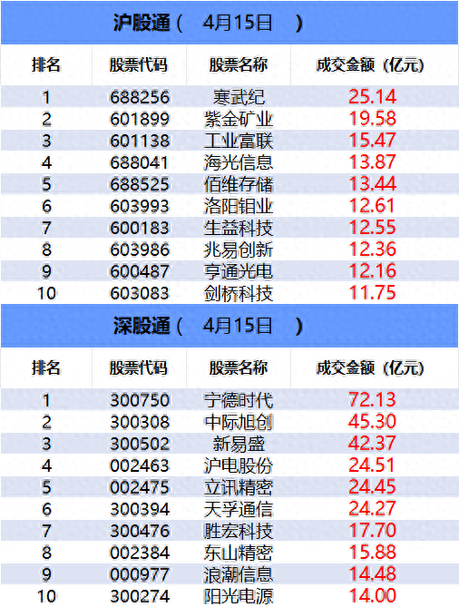Select 海光信息 stock name

(x=239, y=162)
